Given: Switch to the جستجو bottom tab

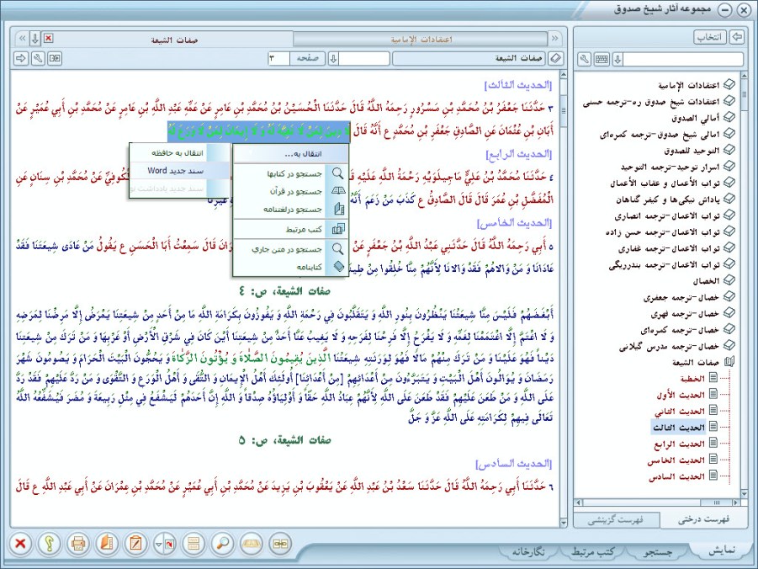Looking at the screenshot, I should [657, 551].
